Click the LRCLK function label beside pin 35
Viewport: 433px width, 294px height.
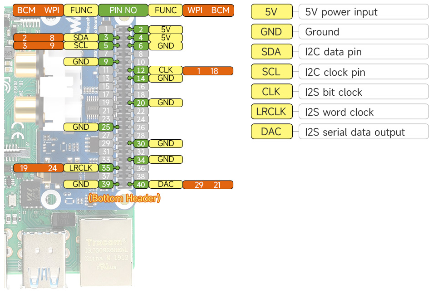tap(81, 168)
